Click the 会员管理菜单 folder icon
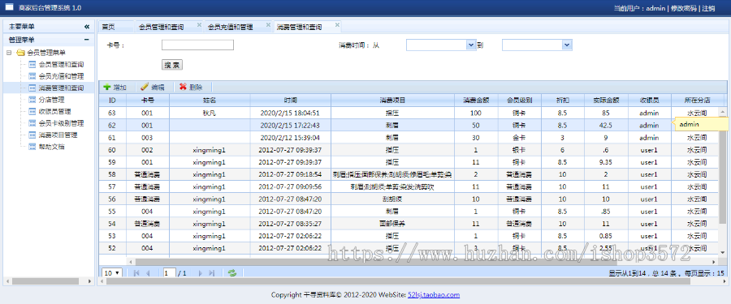The image size is (731, 304). pos(20,53)
